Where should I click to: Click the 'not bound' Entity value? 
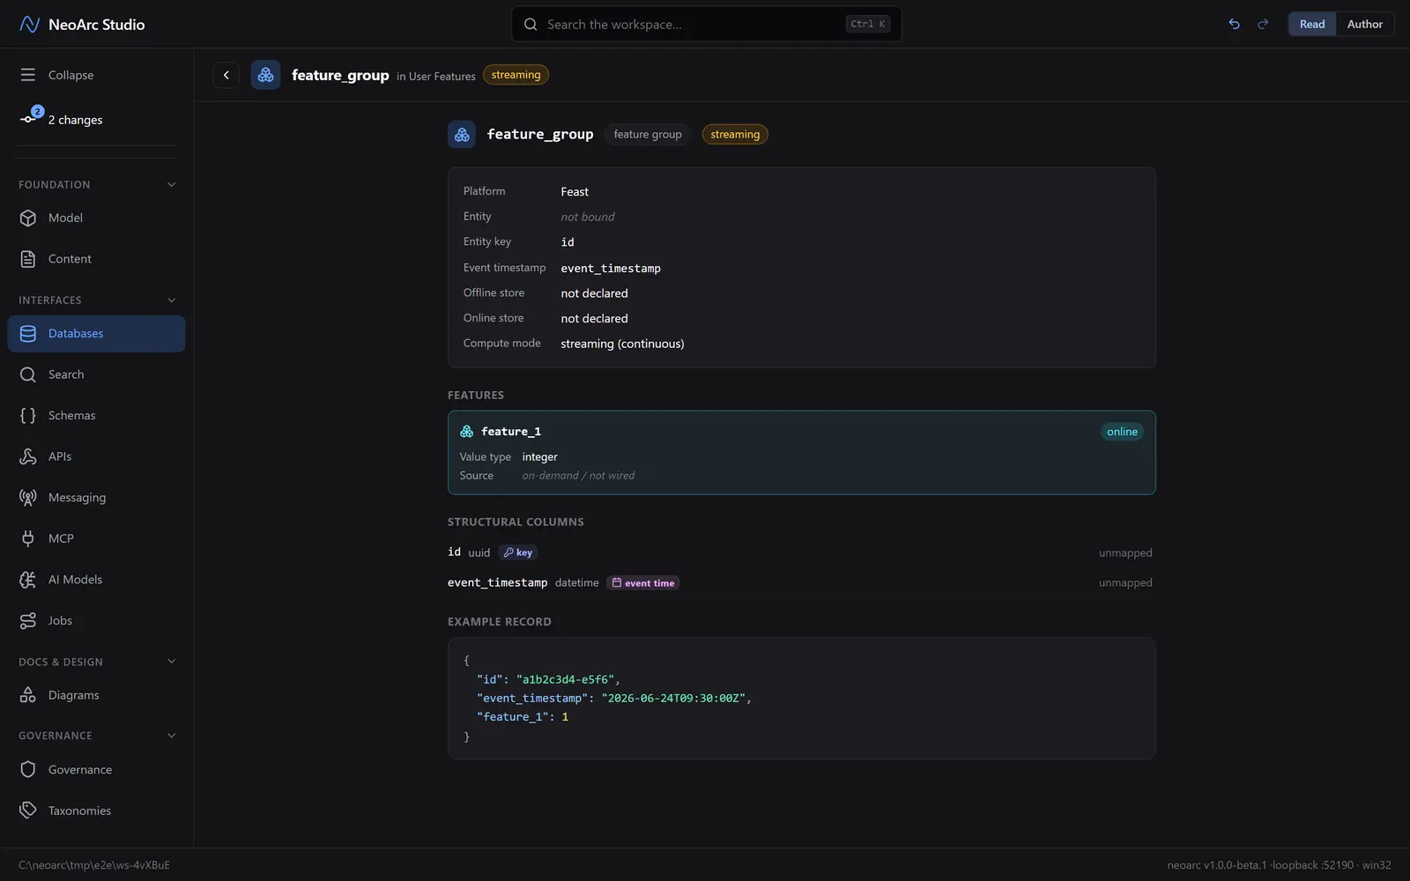tap(588, 217)
